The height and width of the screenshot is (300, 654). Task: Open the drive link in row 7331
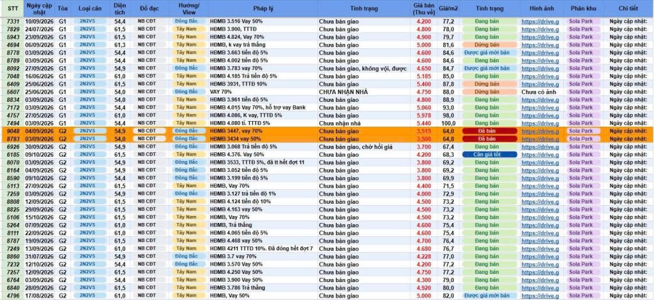(x=540, y=21)
